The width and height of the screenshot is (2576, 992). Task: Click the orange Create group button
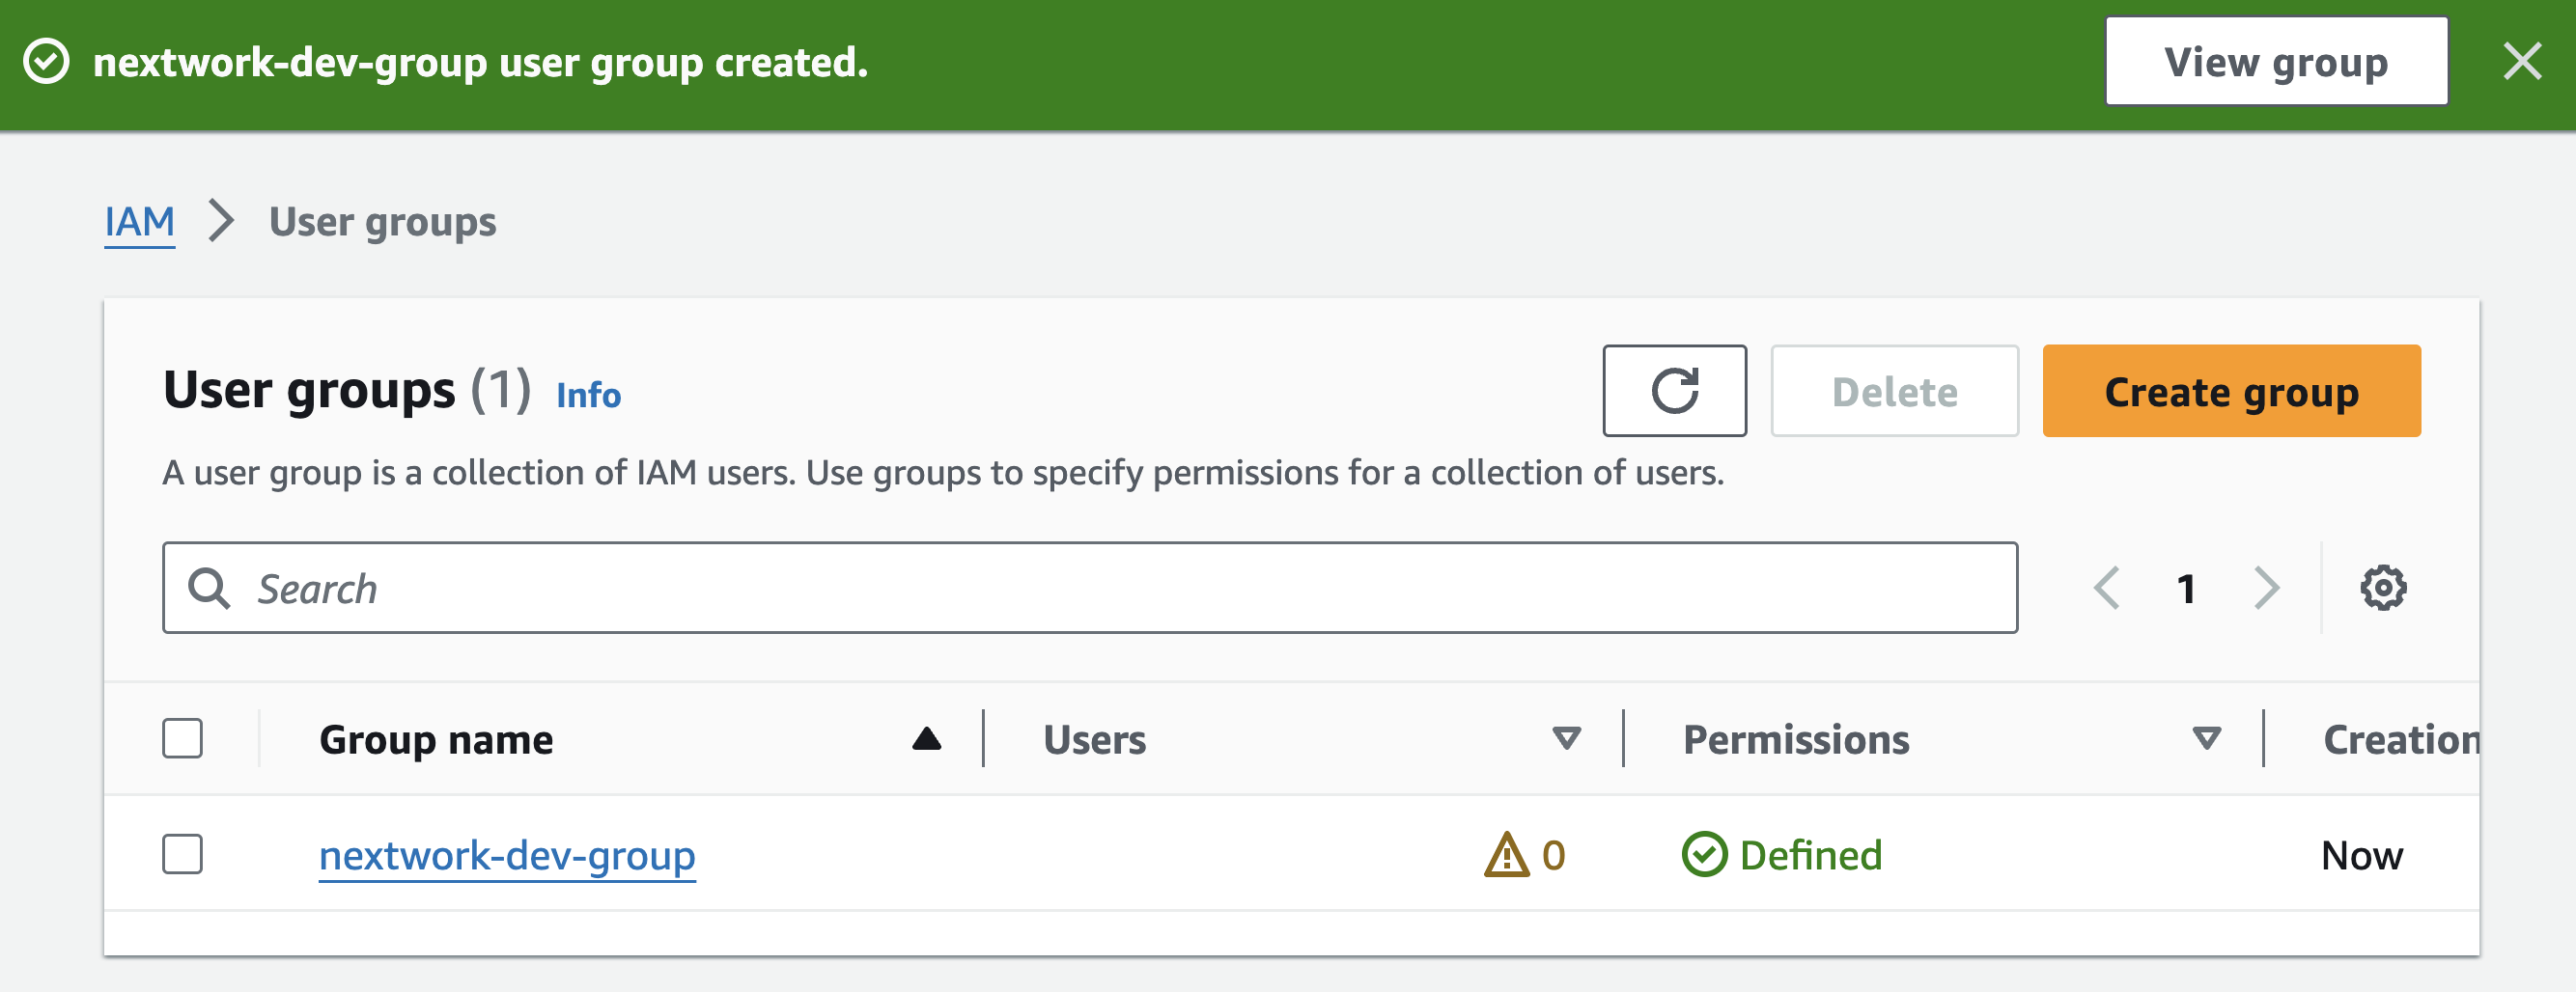tap(2231, 391)
